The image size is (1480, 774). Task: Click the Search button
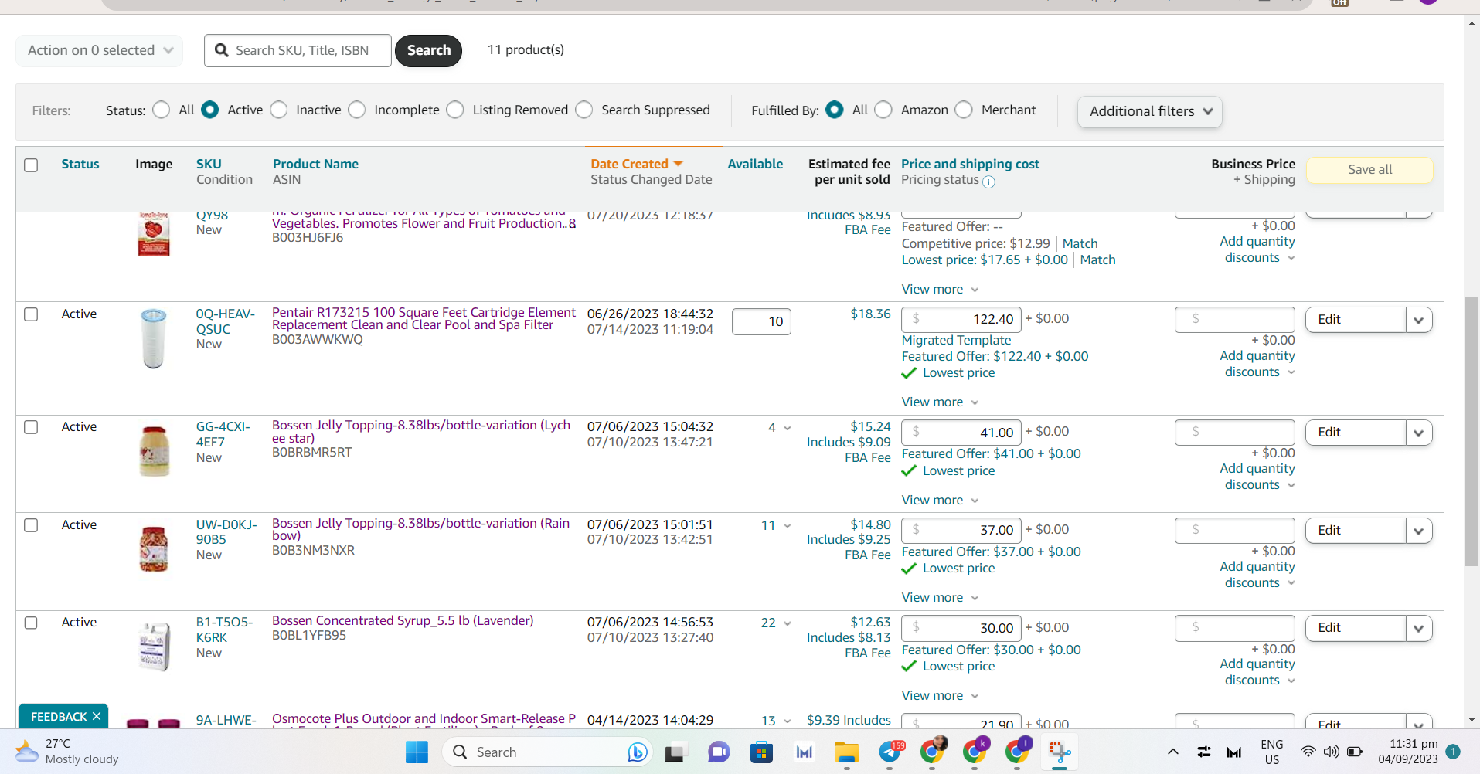coord(429,50)
